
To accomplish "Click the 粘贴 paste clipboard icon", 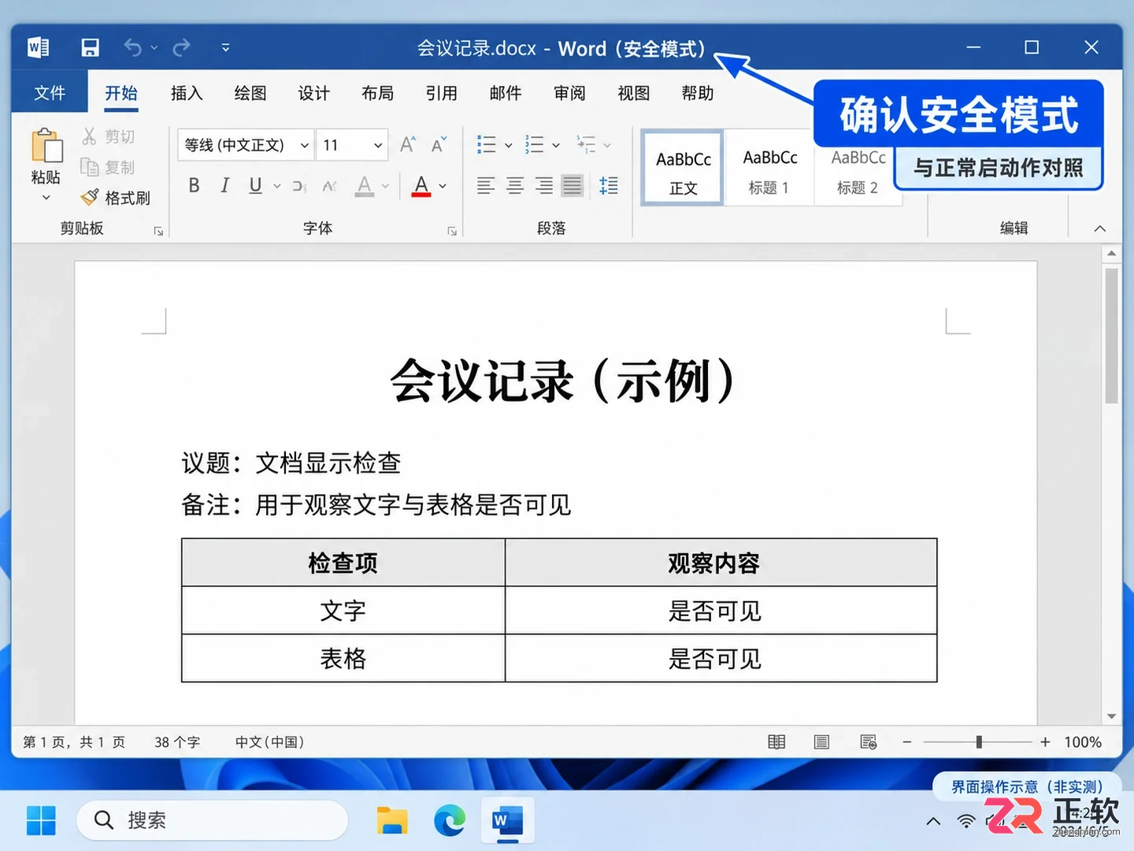I will point(46,146).
